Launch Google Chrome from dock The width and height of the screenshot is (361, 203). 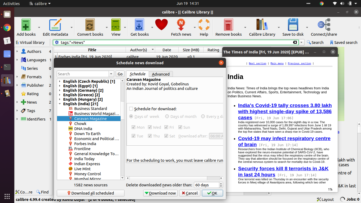pos(7,27)
